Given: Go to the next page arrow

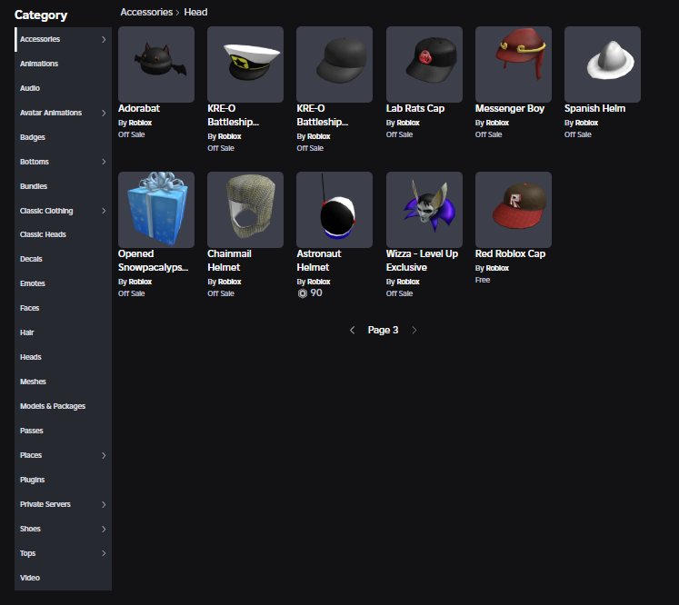Looking at the screenshot, I should pyautogui.click(x=414, y=330).
